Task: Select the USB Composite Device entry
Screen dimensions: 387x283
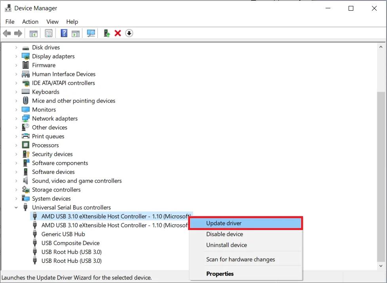Action: (x=71, y=243)
